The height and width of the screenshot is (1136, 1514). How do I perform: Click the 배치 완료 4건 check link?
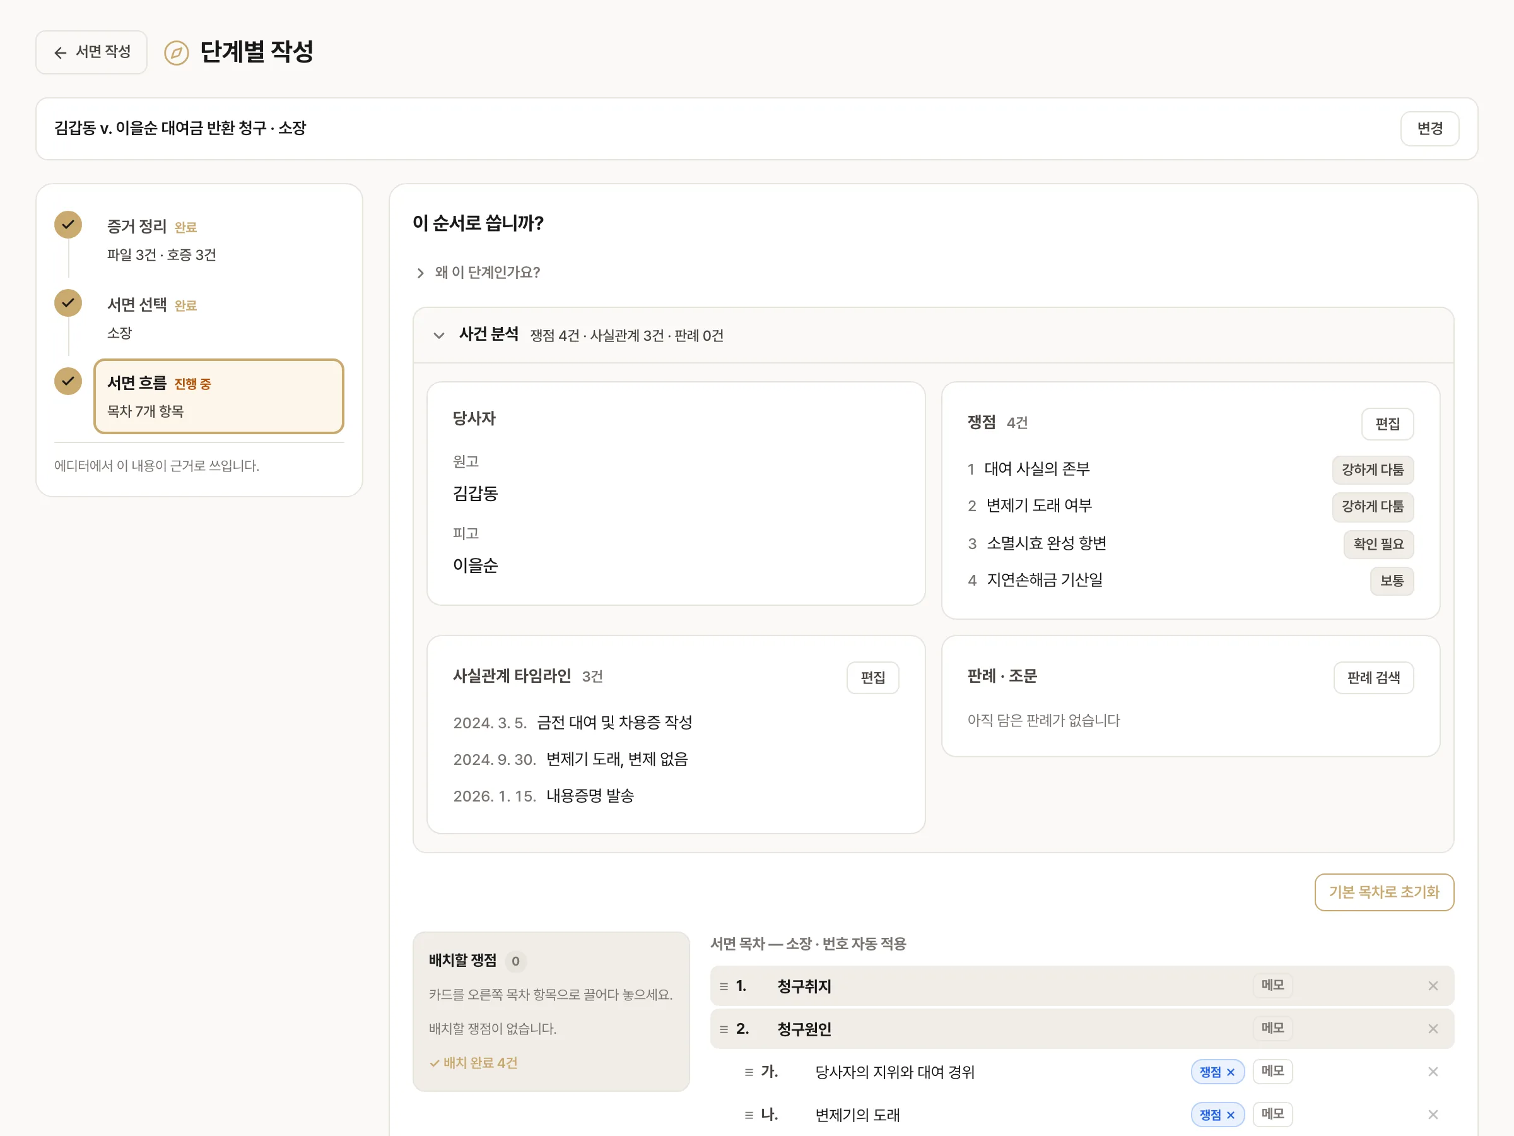tap(474, 1063)
